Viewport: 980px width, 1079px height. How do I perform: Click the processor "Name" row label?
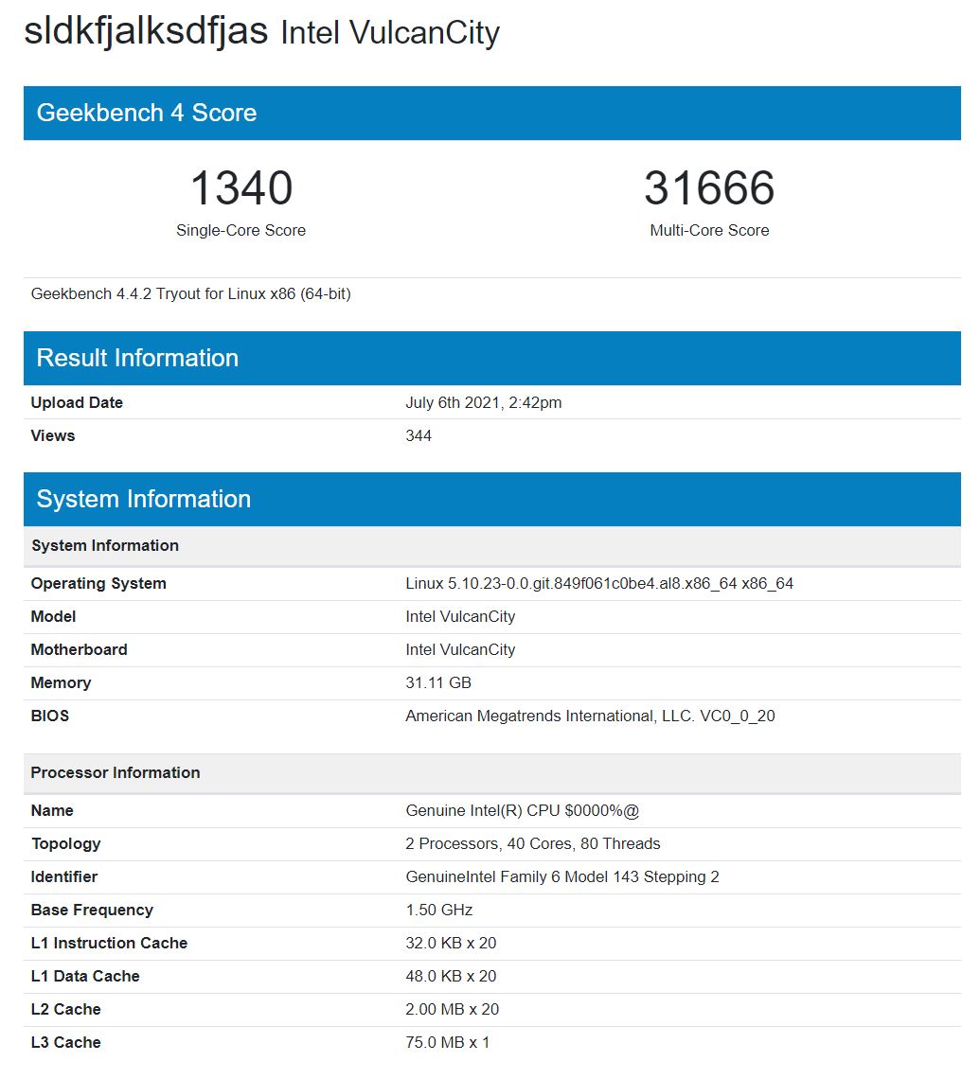pos(52,810)
